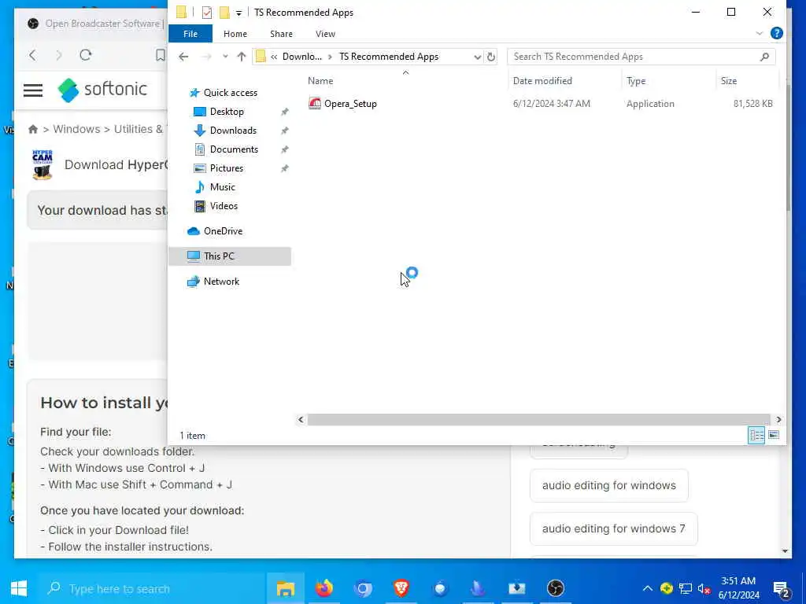Sort files by Name column
The image size is (806, 604).
[x=320, y=81]
